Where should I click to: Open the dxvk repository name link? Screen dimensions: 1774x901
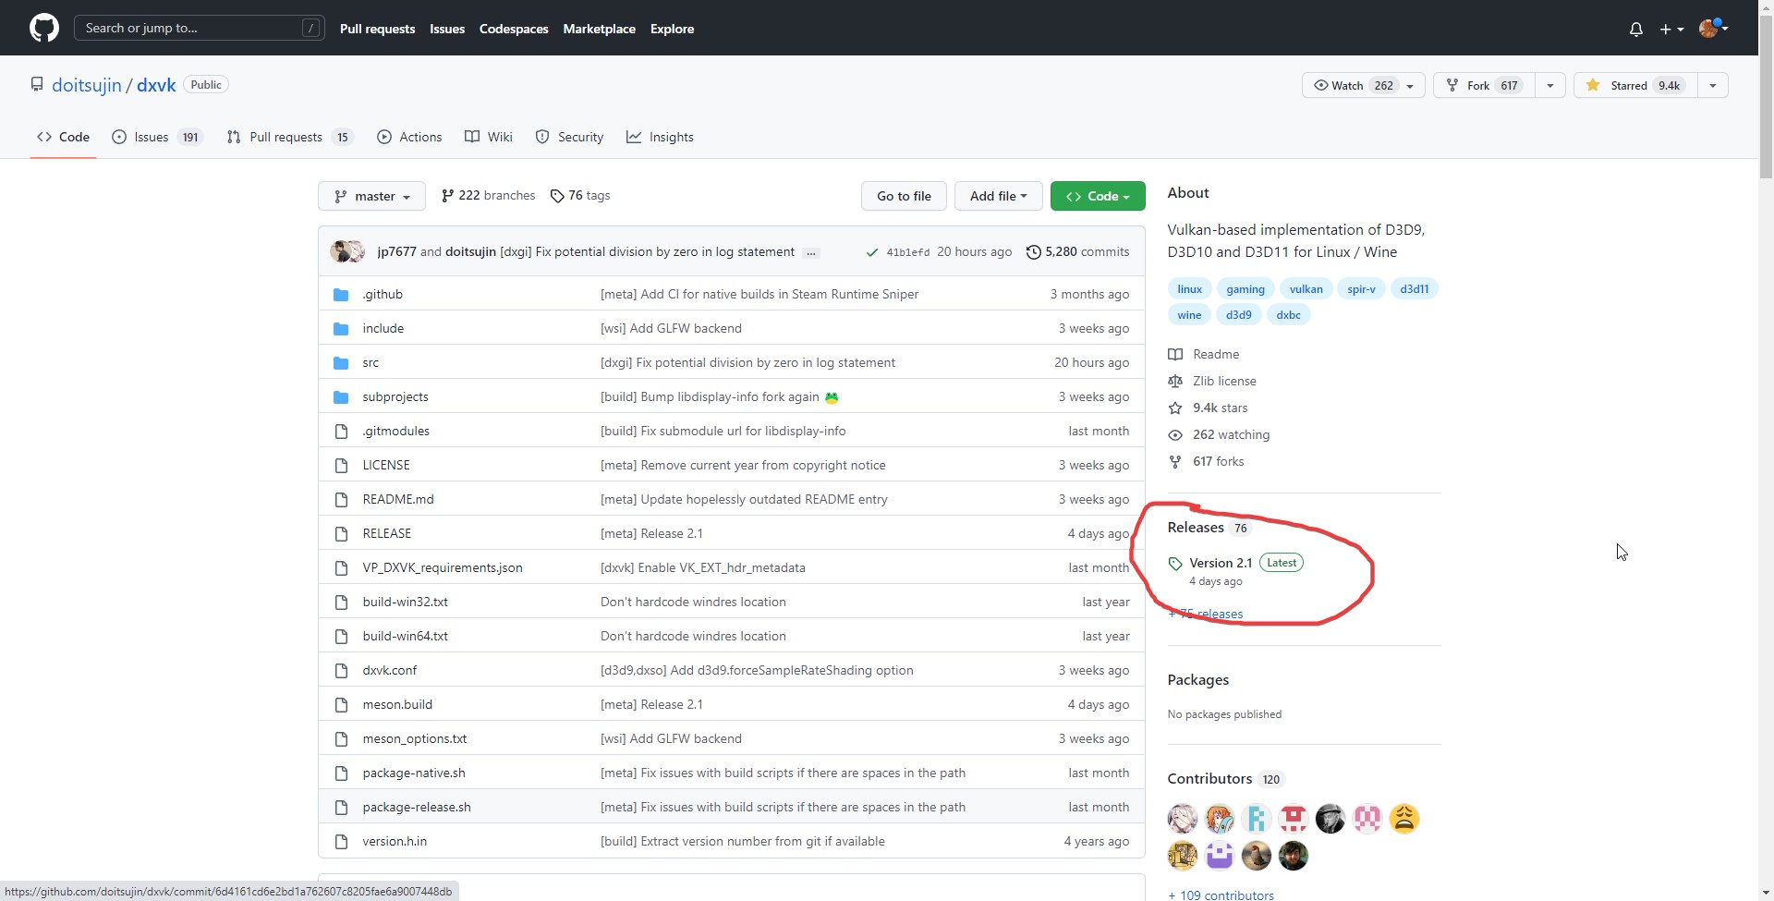pos(156,85)
